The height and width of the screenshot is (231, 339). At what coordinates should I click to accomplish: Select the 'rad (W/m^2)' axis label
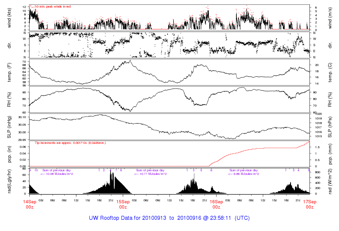click(330, 181)
